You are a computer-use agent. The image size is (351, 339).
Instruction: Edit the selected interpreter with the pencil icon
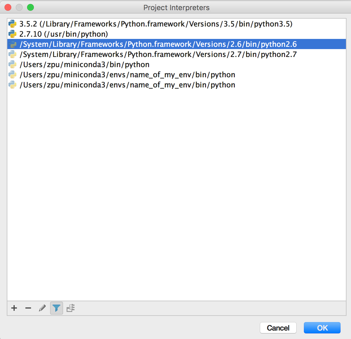[x=42, y=308]
